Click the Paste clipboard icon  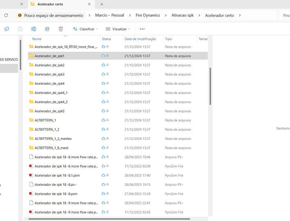pyautogui.click(x=20, y=29)
